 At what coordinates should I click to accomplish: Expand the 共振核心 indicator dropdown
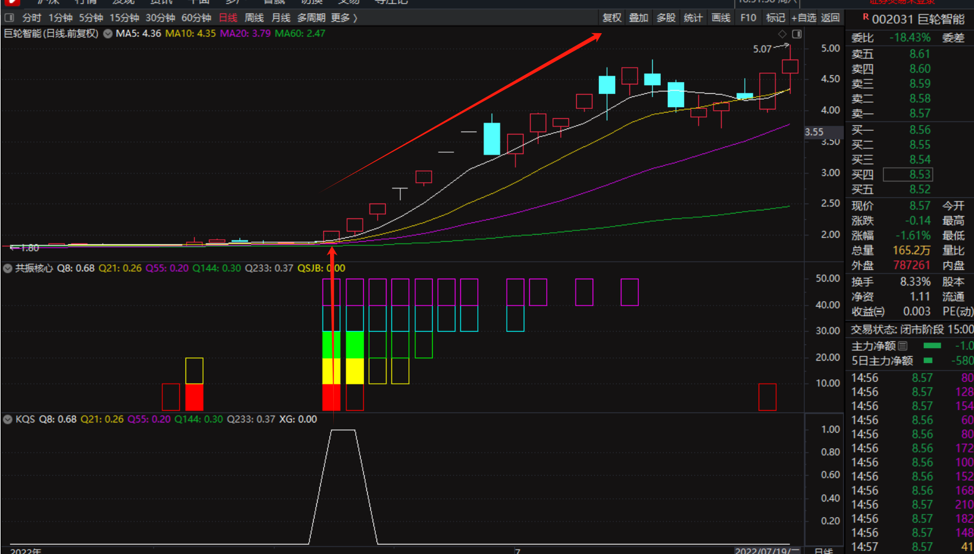click(x=8, y=269)
